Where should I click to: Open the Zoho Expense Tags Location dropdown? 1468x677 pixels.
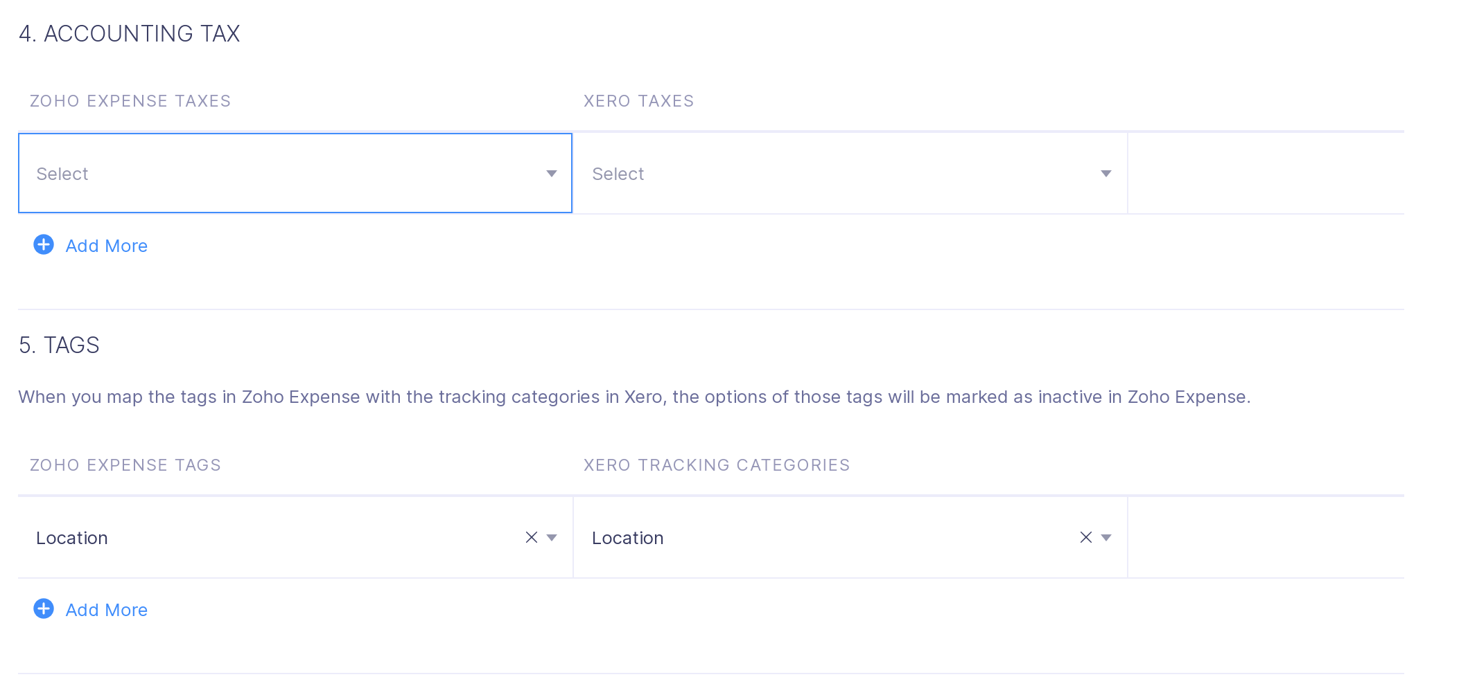(277, 537)
